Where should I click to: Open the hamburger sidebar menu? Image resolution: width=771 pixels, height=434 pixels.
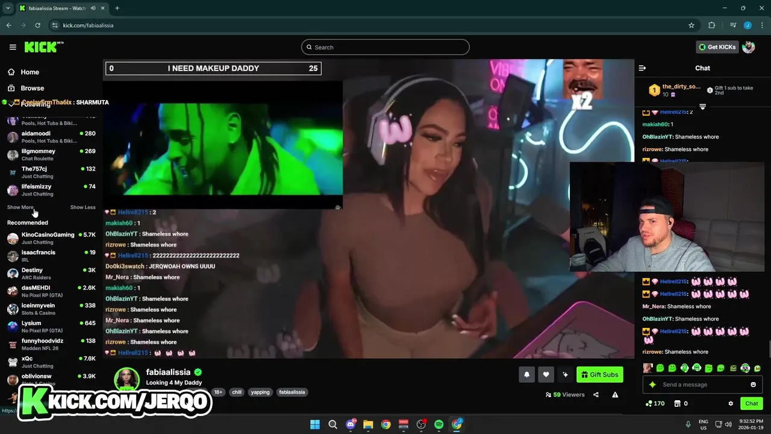(x=13, y=47)
